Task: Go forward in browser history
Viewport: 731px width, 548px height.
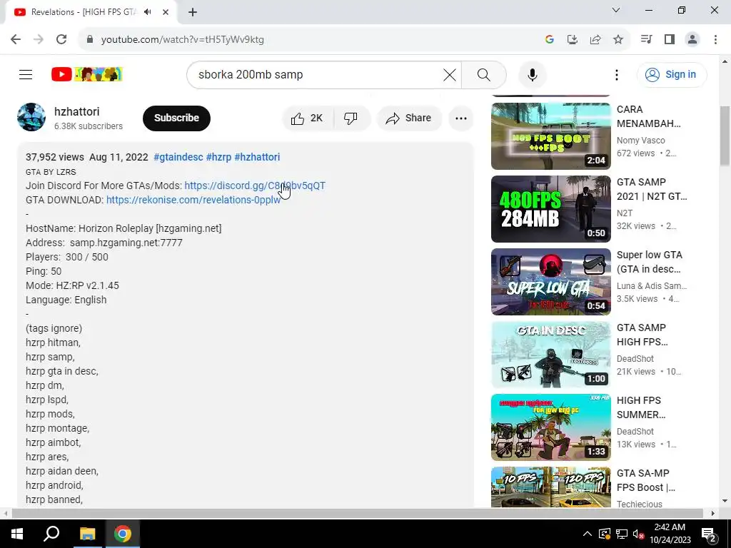Action: tap(39, 40)
